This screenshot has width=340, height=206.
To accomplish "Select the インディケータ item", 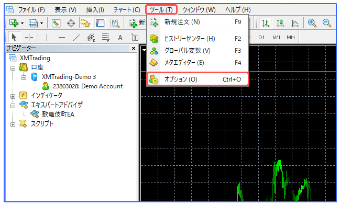I will pos(47,96).
